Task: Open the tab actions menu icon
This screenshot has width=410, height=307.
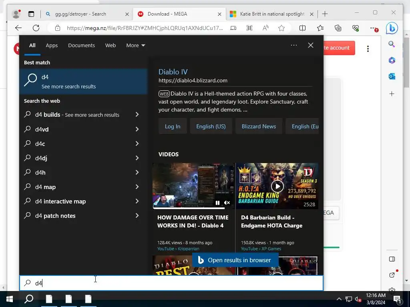Action: pos(31,14)
